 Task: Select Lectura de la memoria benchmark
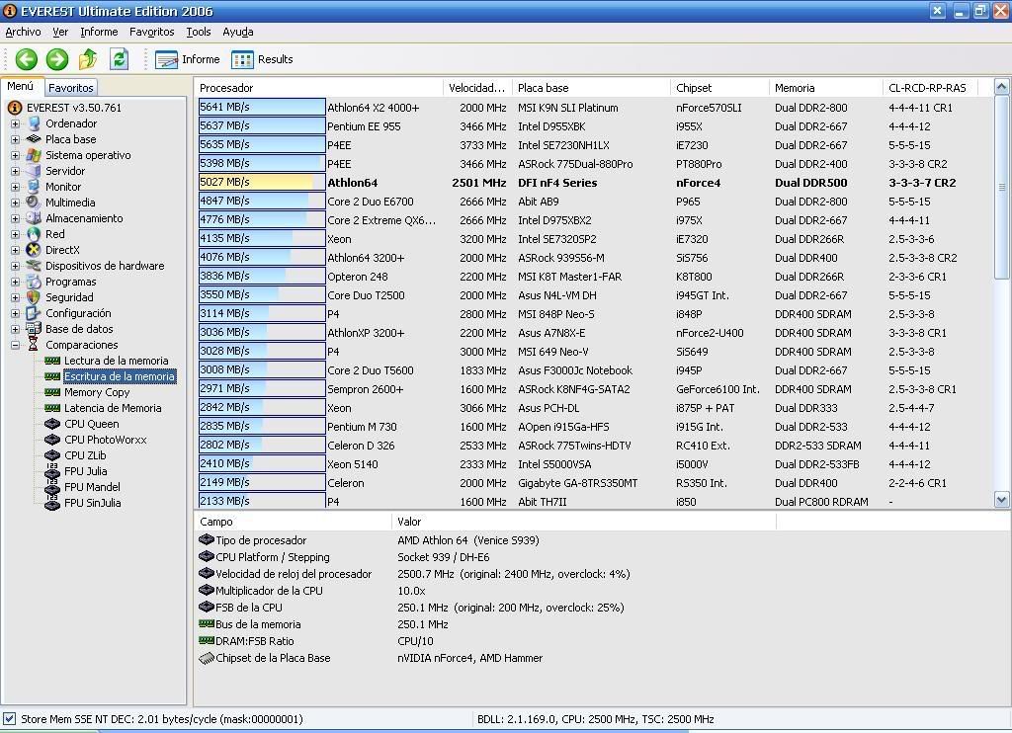[x=117, y=361]
